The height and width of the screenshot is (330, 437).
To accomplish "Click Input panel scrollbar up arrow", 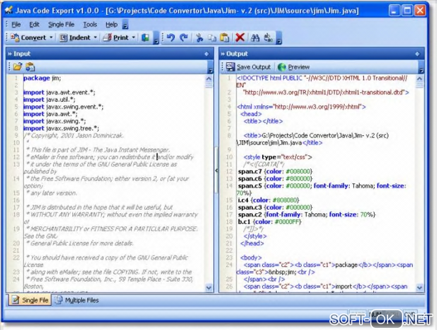I will click(x=209, y=78).
